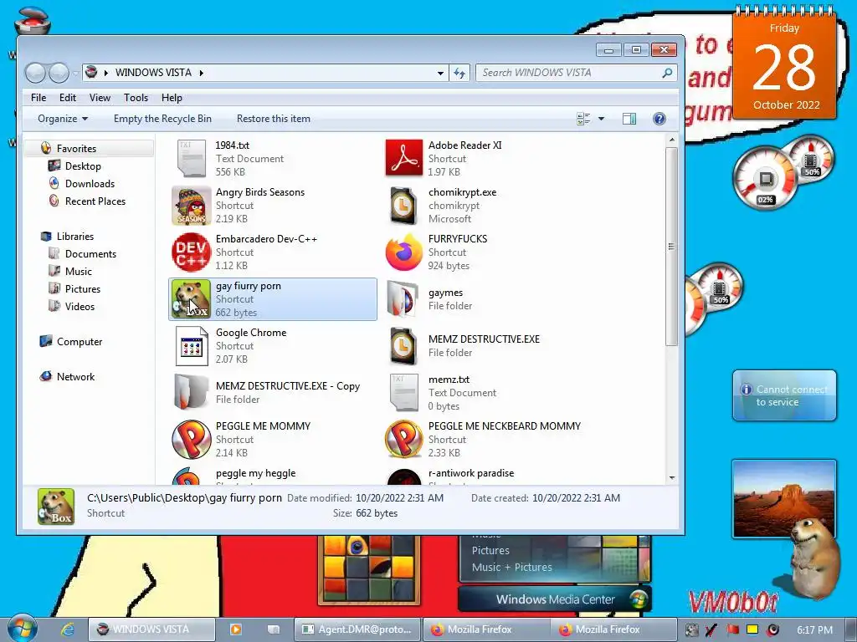Open Downloads in Favorites

click(x=90, y=183)
